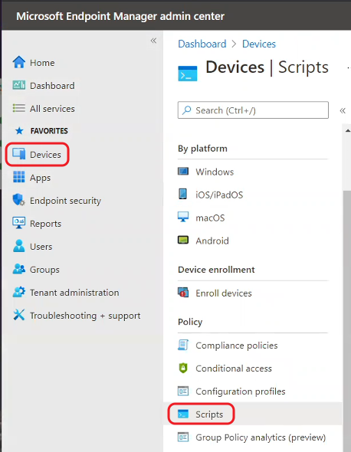This screenshot has height=452, width=351.
Task: Click the Devices breadcrumb link
Action: pos(259,44)
